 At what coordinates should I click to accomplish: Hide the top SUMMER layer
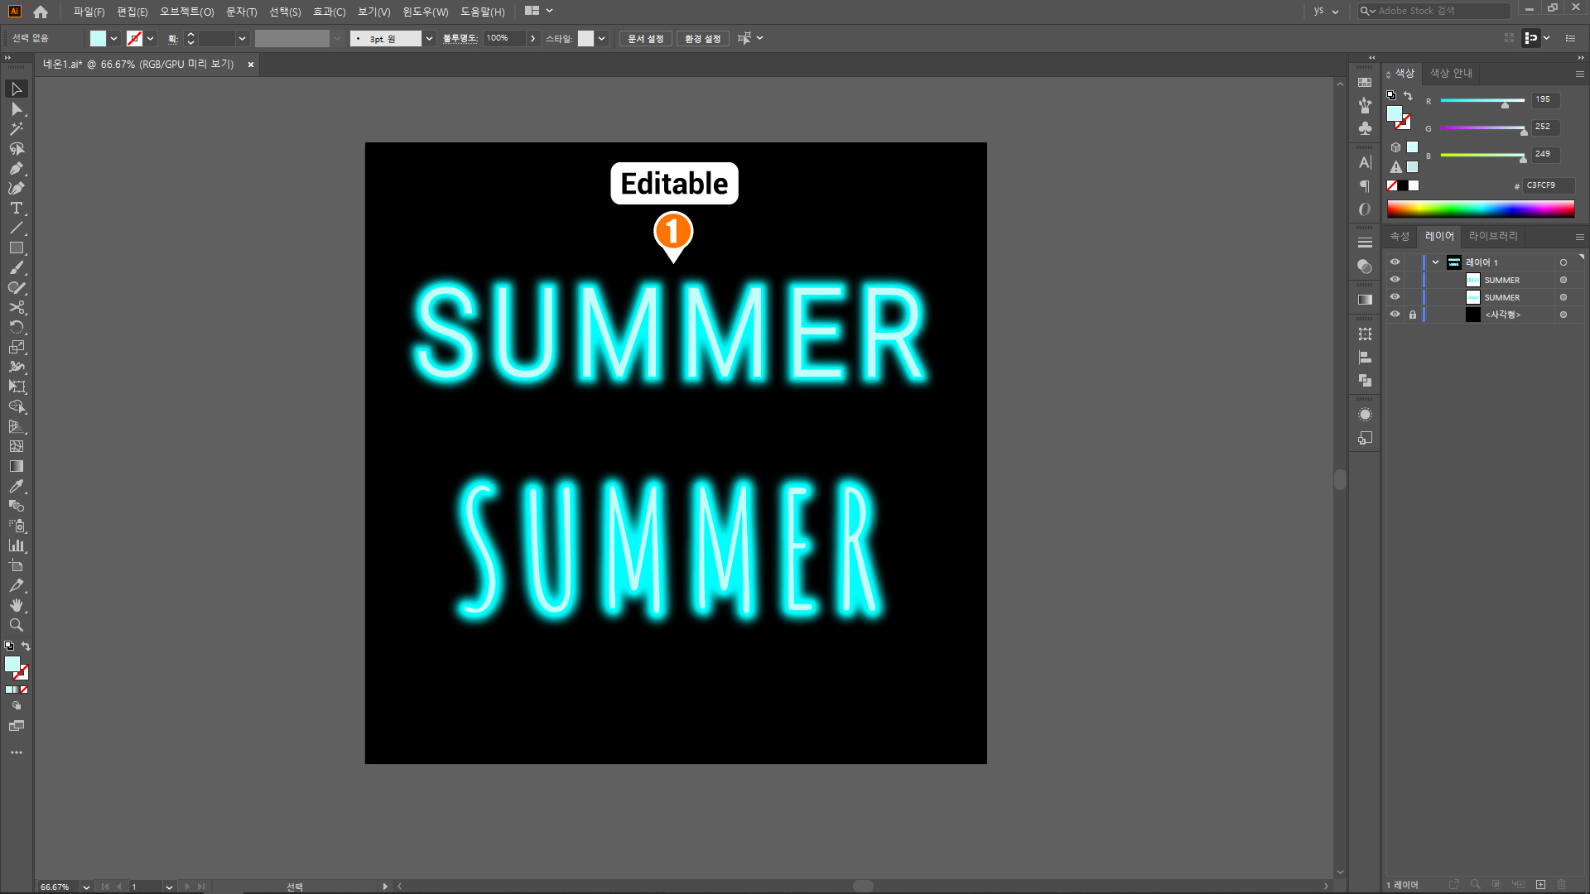tap(1395, 280)
